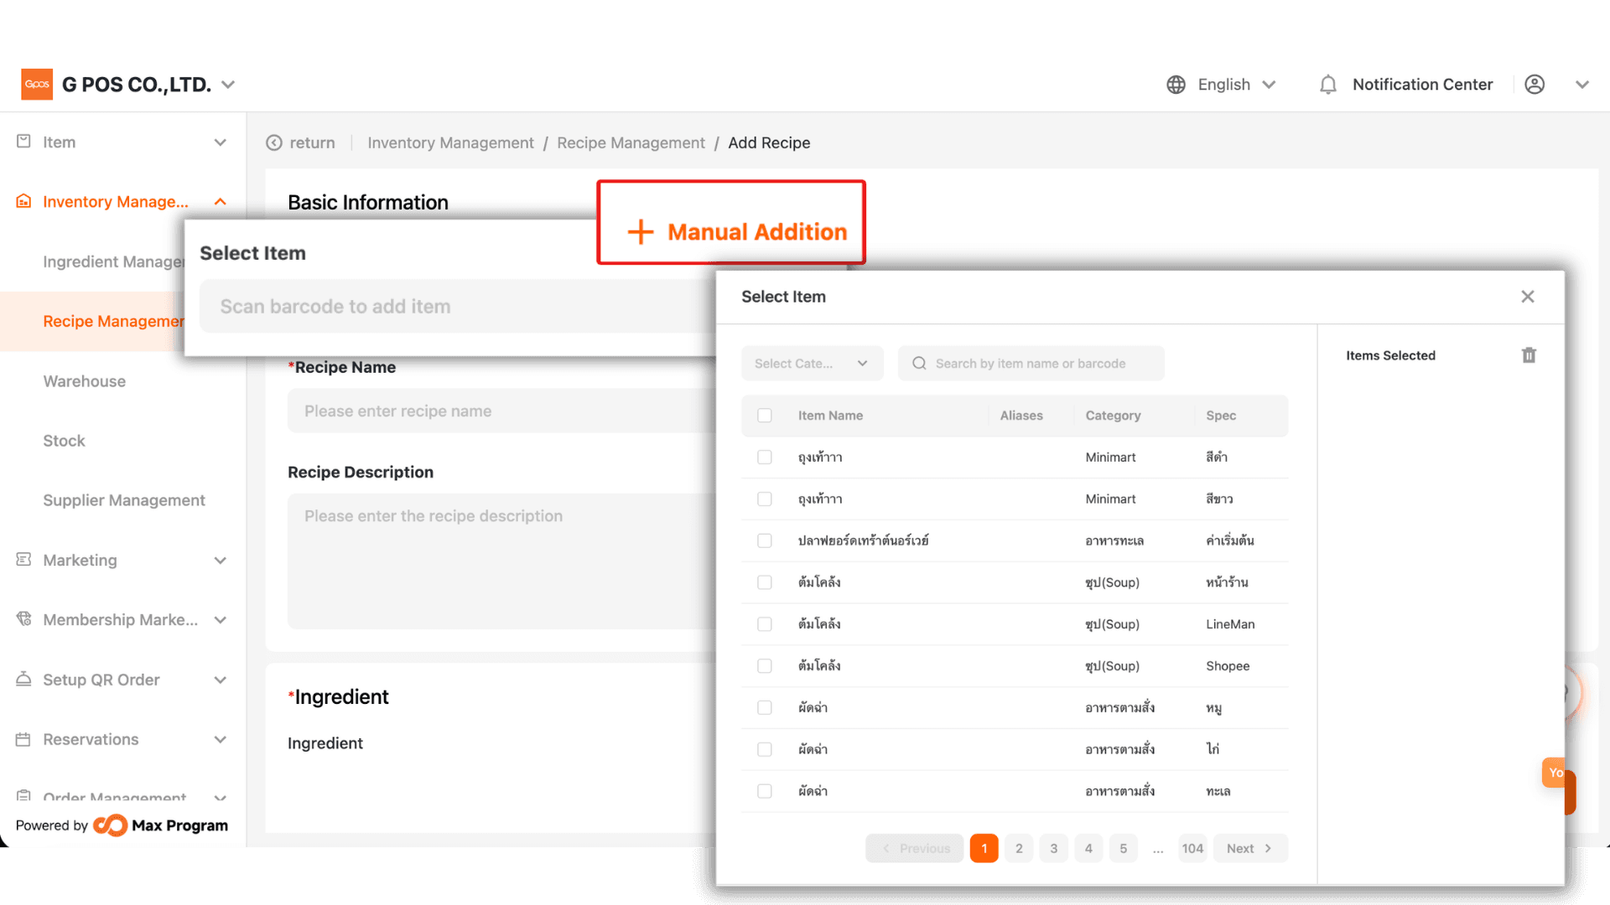Click the user account avatar icon
This screenshot has height=905, width=1610.
(x=1535, y=85)
